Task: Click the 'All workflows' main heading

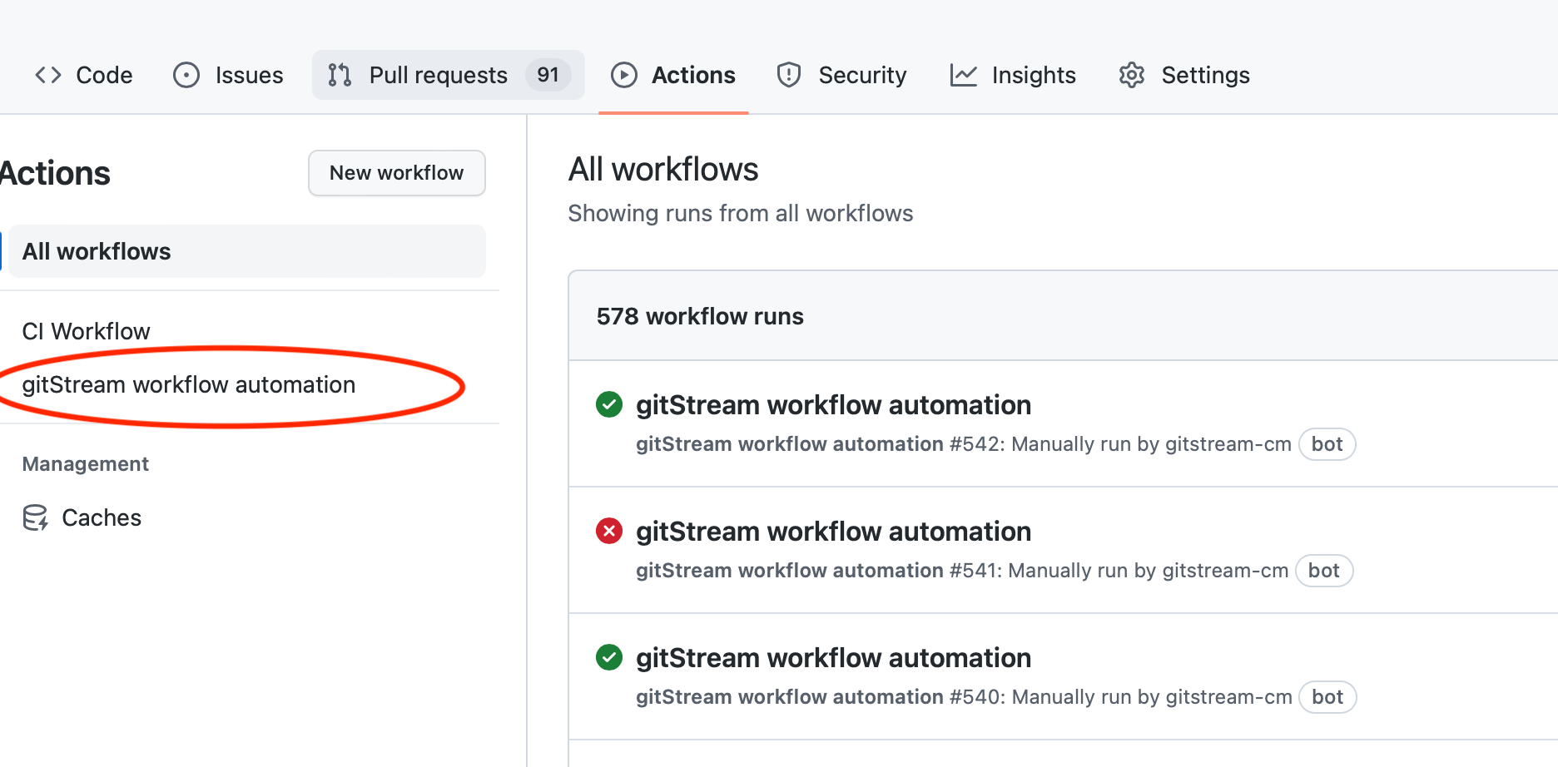Action: click(x=663, y=170)
